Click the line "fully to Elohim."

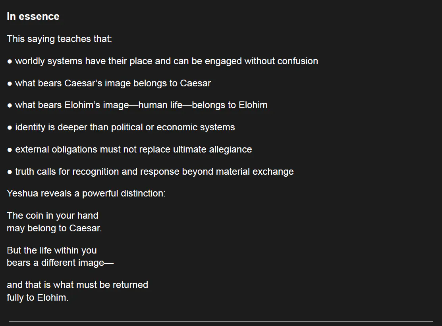coord(38,297)
